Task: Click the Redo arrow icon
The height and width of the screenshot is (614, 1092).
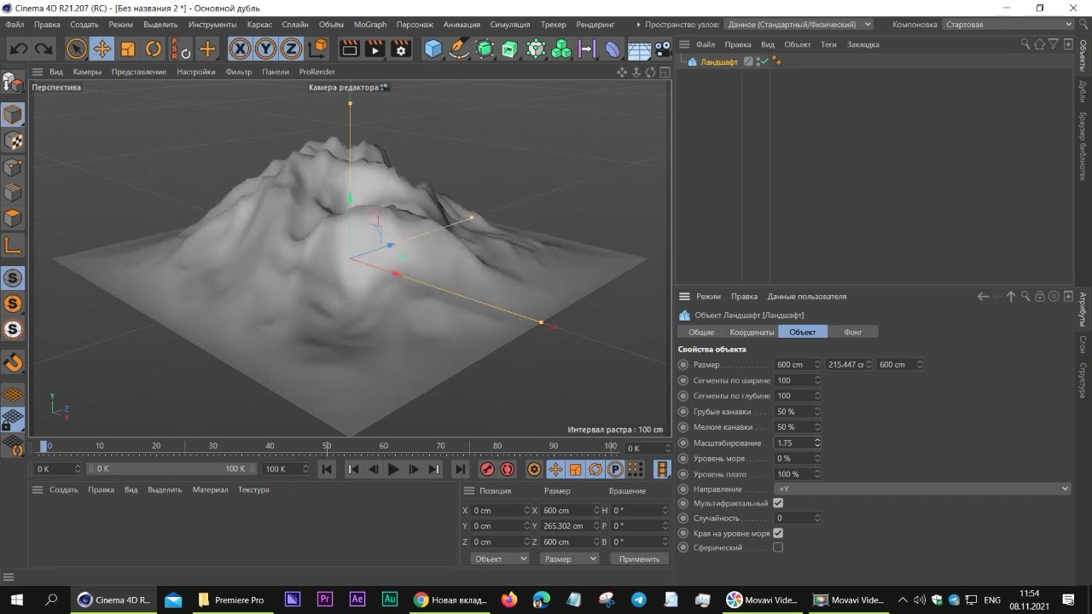Action: [x=43, y=49]
